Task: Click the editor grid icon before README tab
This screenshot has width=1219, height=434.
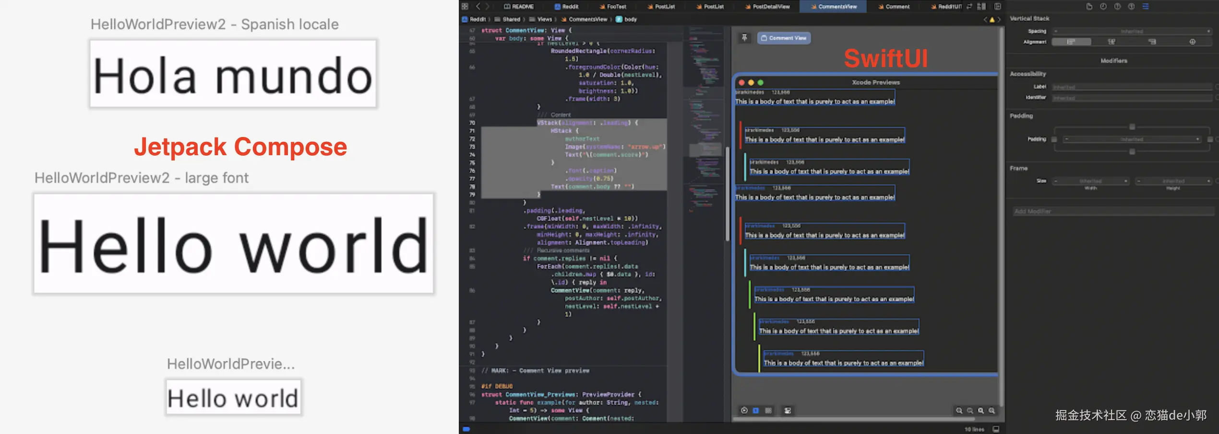Action: (465, 6)
